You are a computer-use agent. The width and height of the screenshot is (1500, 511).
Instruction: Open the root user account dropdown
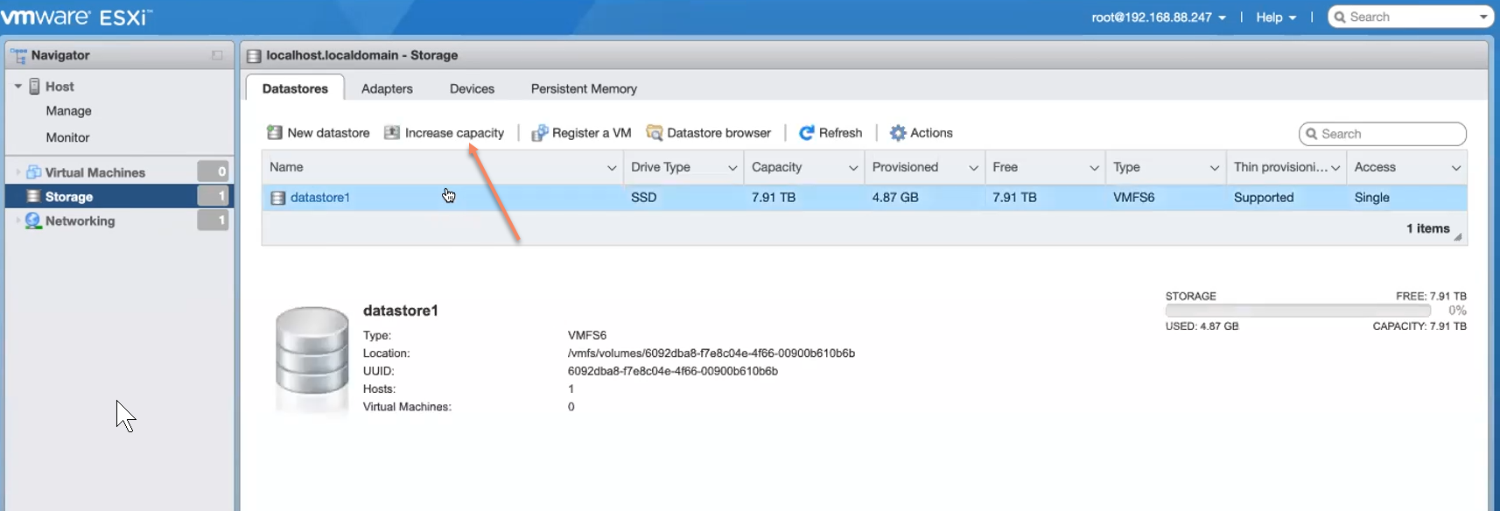[x=1158, y=17]
